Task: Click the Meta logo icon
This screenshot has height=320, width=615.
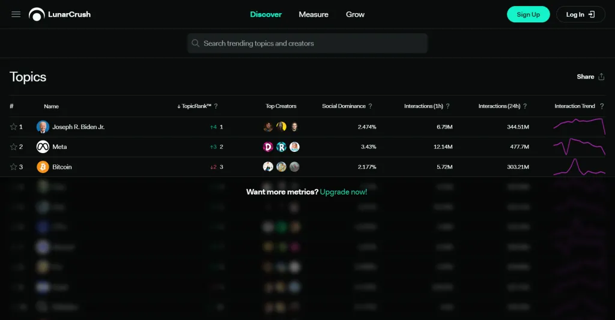Action: tap(43, 147)
